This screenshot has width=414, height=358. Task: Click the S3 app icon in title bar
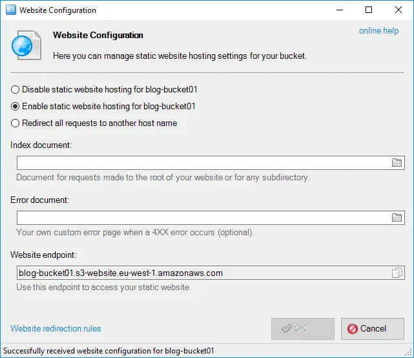point(10,10)
